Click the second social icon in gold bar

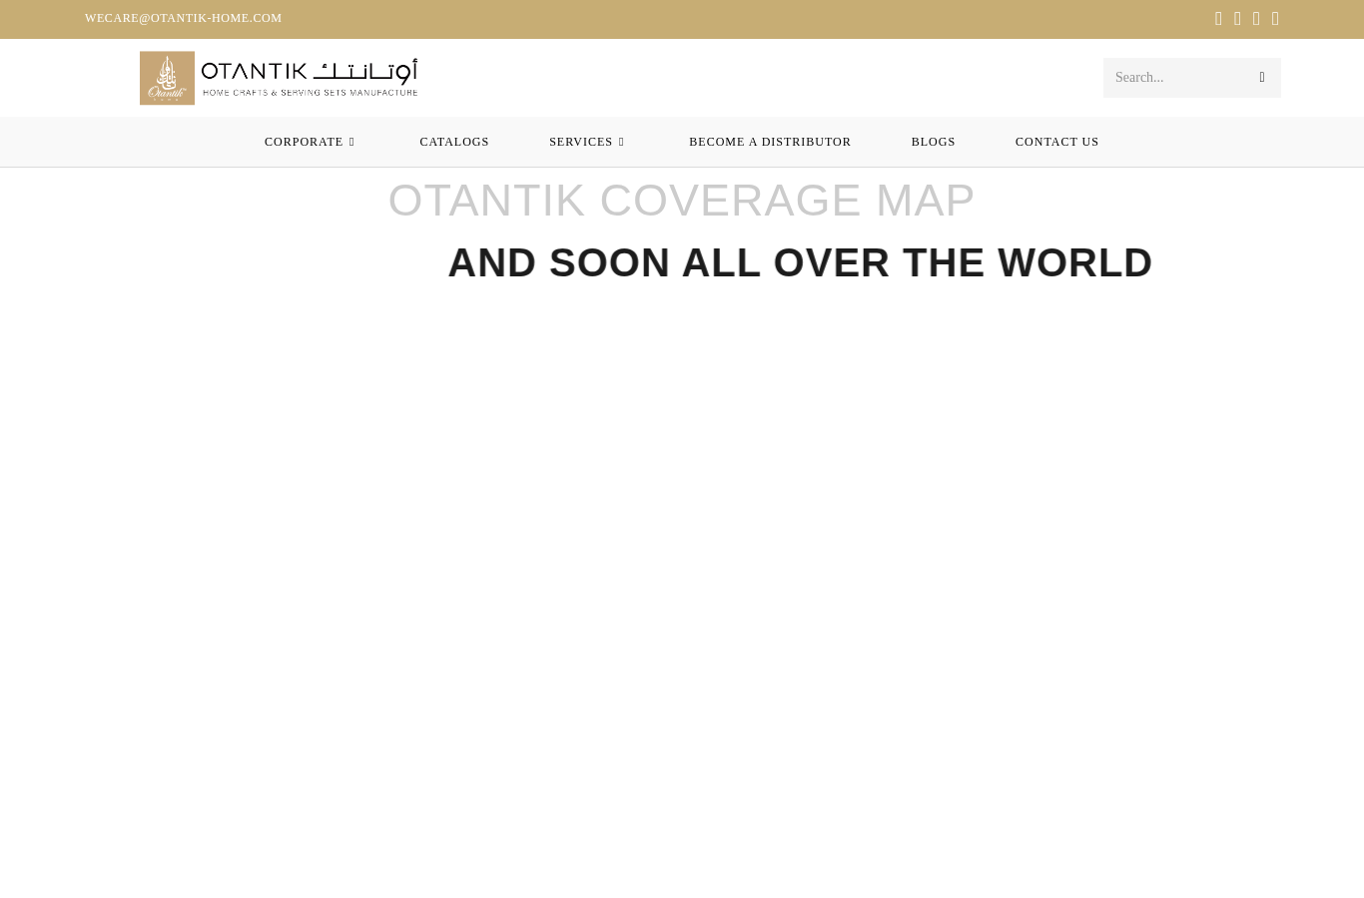1237,19
